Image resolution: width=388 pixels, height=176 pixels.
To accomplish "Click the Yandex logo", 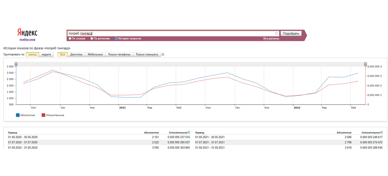I will pos(27,33).
